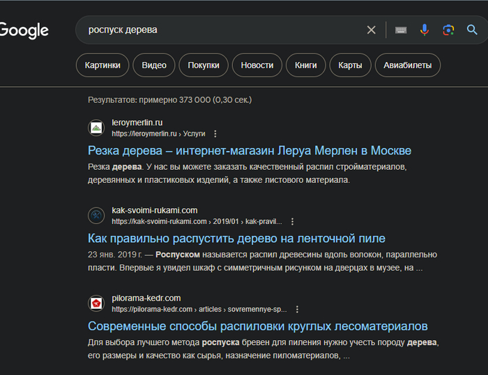Image resolution: width=488 pixels, height=375 pixels.
Task: Start voice search with microphone icon
Action: point(424,30)
